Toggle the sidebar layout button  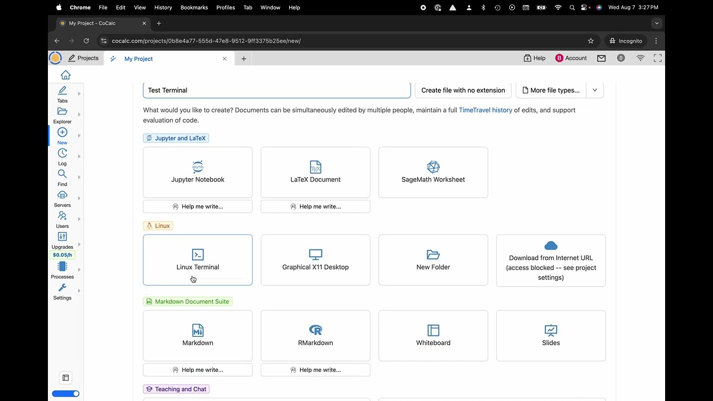click(x=66, y=378)
